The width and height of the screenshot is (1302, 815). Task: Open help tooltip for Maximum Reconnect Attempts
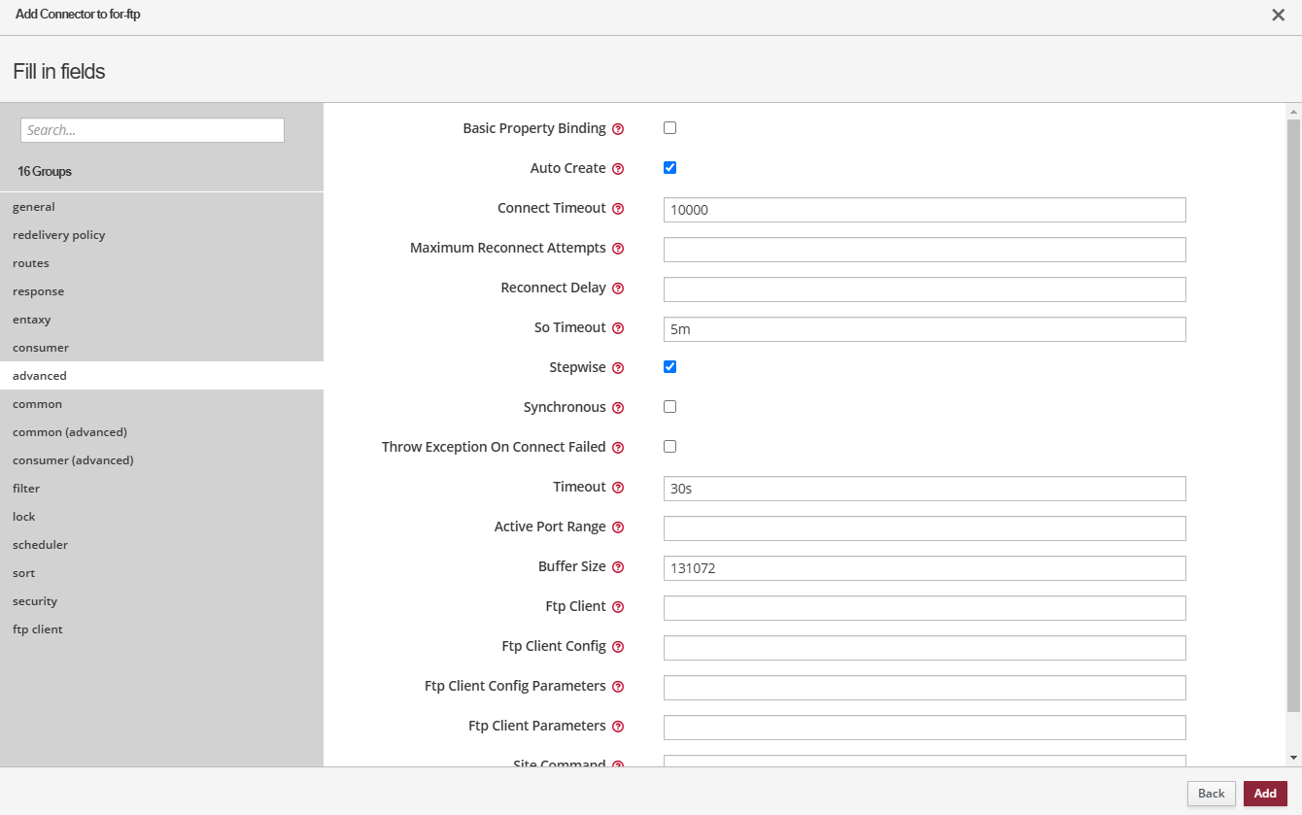[618, 249]
